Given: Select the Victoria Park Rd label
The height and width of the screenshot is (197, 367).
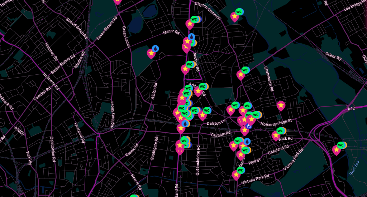Looking at the screenshot, I should tap(255, 179).
